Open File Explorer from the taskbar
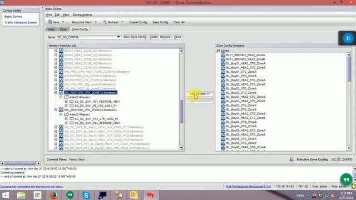Viewport: 356px width, 200px height. [x=21, y=195]
